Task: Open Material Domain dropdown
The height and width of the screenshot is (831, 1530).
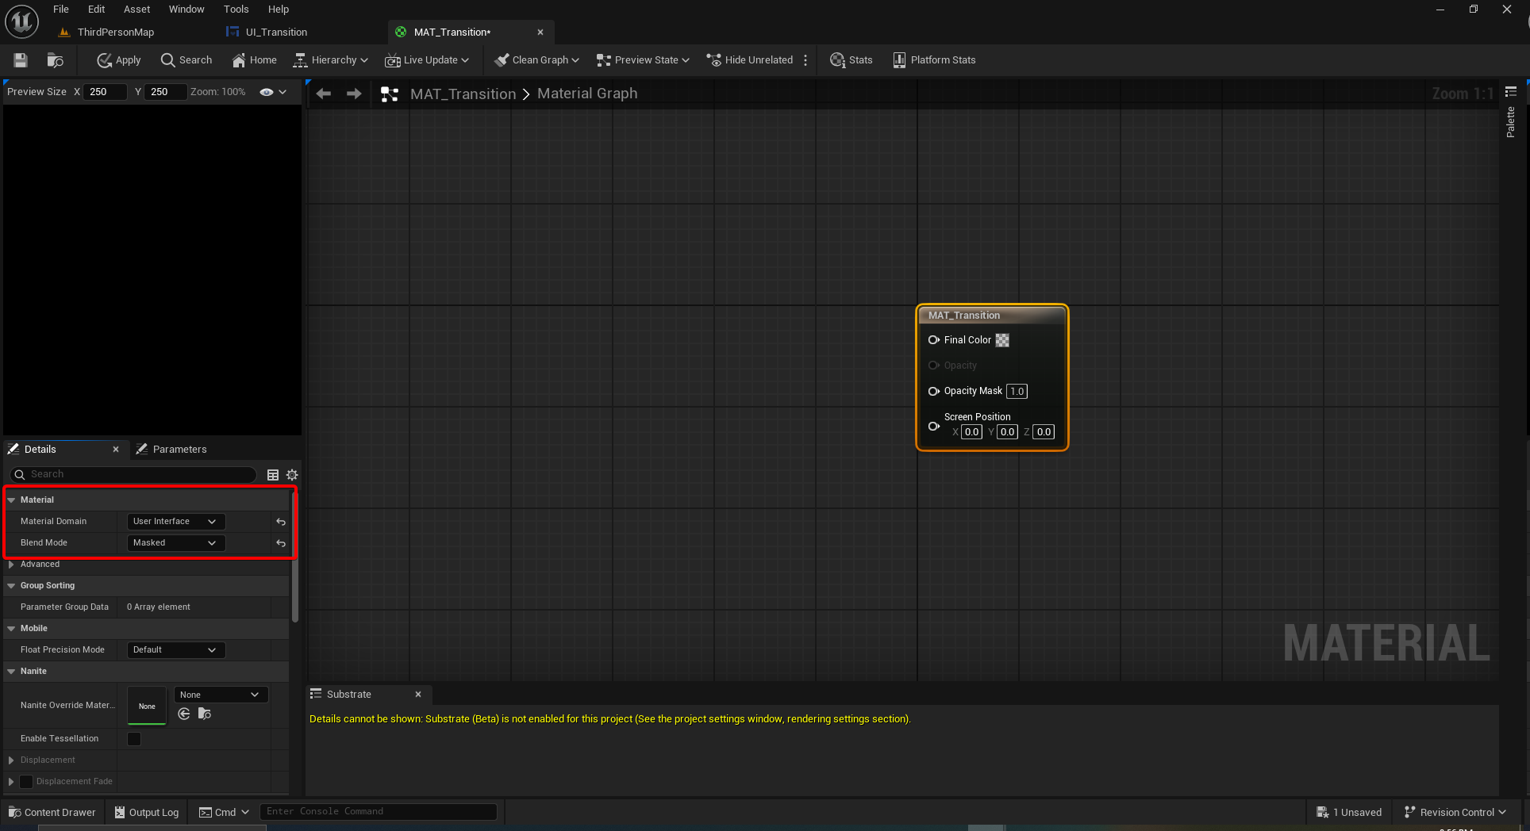Action: coord(176,522)
